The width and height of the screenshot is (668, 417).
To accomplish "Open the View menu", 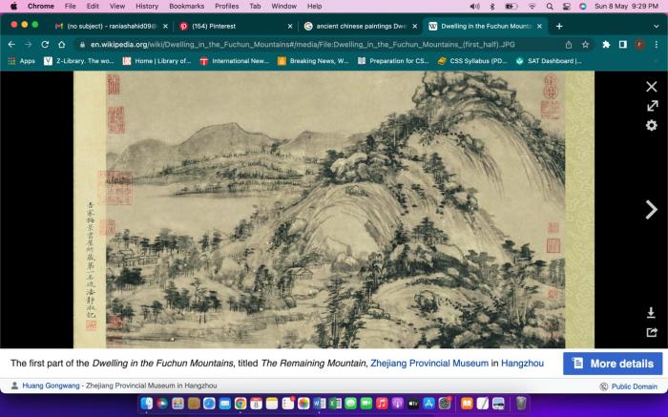I will (117, 6).
